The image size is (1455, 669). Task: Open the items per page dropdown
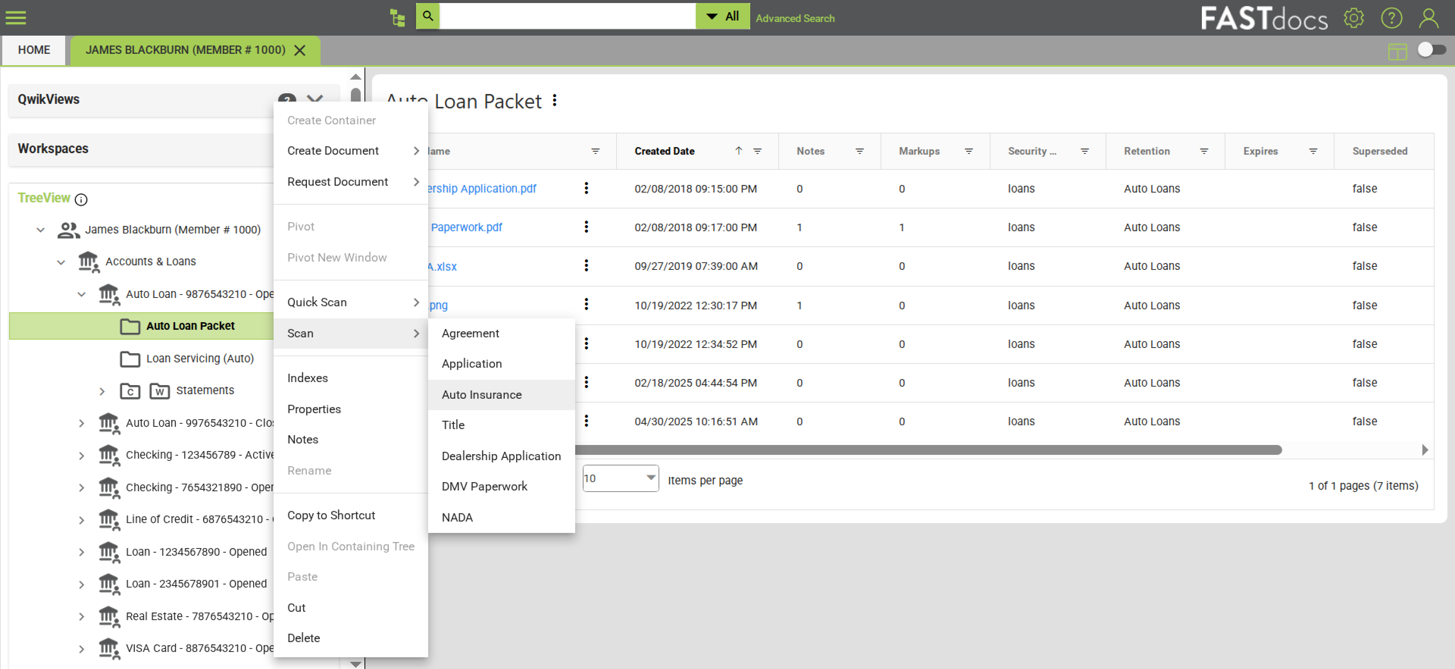(x=620, y=478)
